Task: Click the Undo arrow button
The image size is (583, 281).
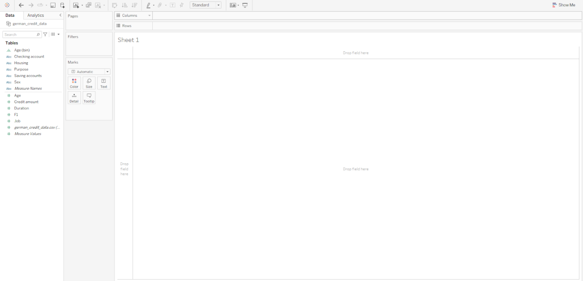Action: click(21, 5)
